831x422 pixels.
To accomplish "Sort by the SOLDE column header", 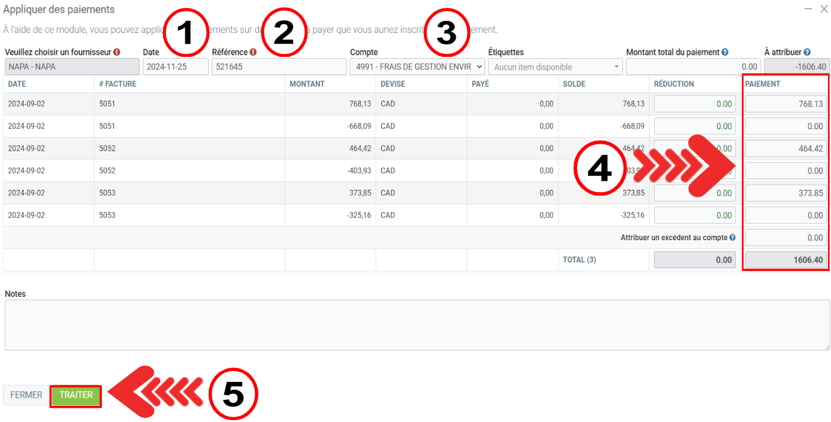I will click(x=574, y=84).
